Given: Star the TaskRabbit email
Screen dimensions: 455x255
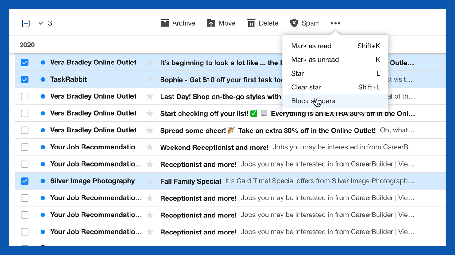Looking at the screenshot, I should pos(149,79).
